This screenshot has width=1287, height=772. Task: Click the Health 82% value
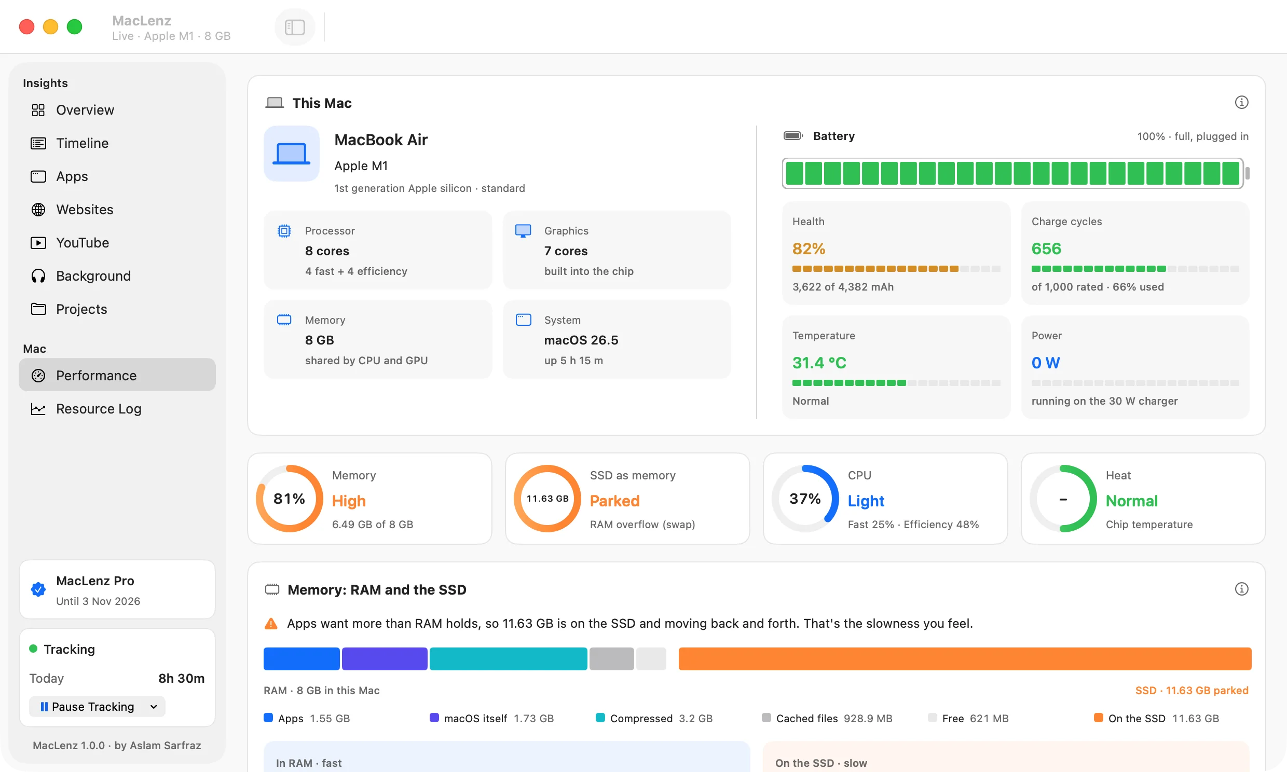809,249
